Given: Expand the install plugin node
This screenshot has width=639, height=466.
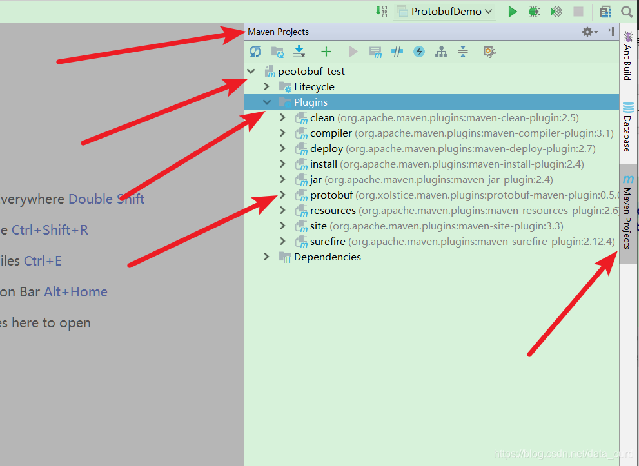Looking at the screenshot, I should (x=282, y=164).
